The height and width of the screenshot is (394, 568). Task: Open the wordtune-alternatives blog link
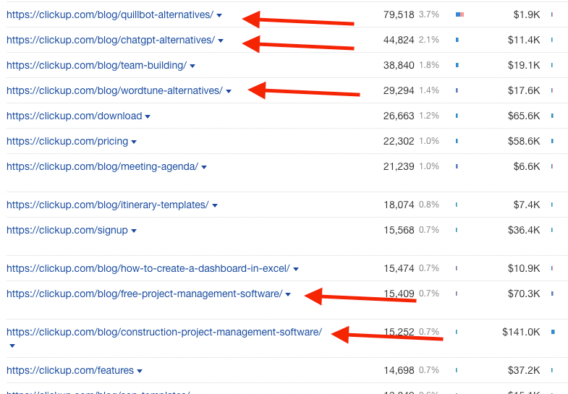coord(114,90)
